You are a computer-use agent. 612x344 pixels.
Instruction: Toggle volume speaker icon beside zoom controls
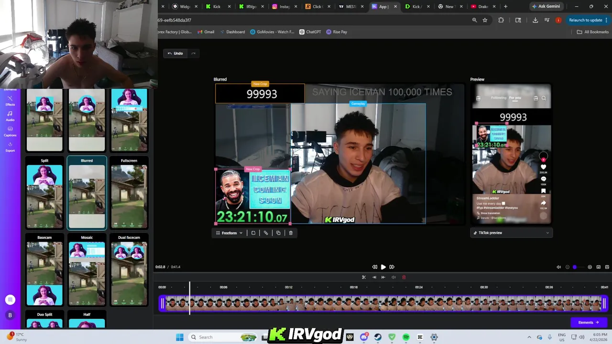558,267
